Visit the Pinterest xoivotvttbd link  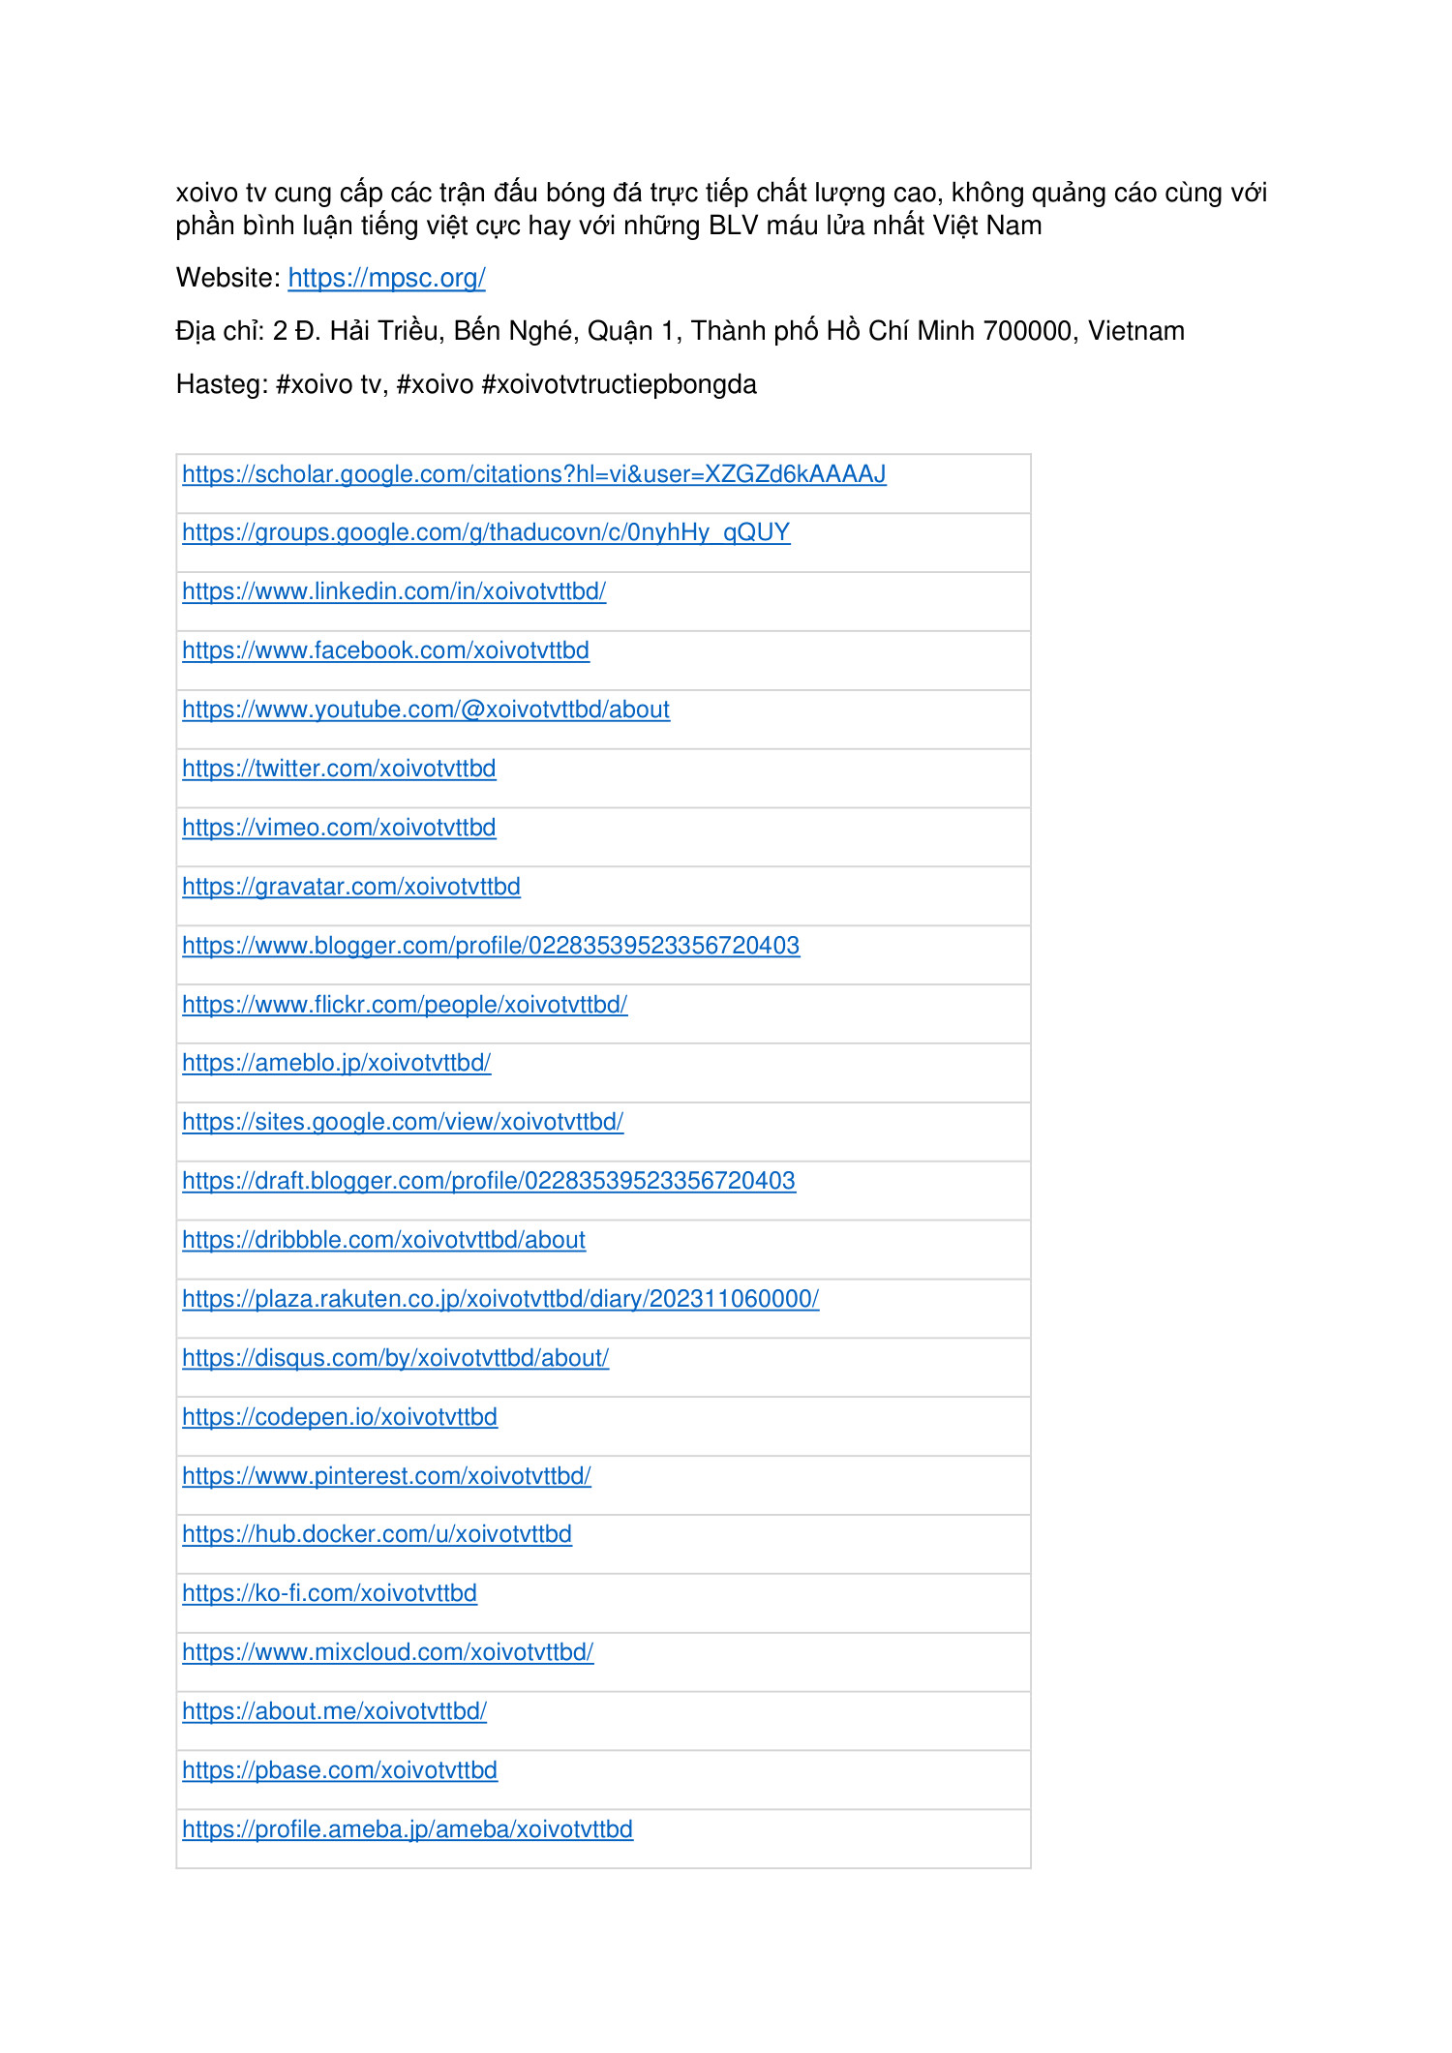click(x=386, y=1476)
